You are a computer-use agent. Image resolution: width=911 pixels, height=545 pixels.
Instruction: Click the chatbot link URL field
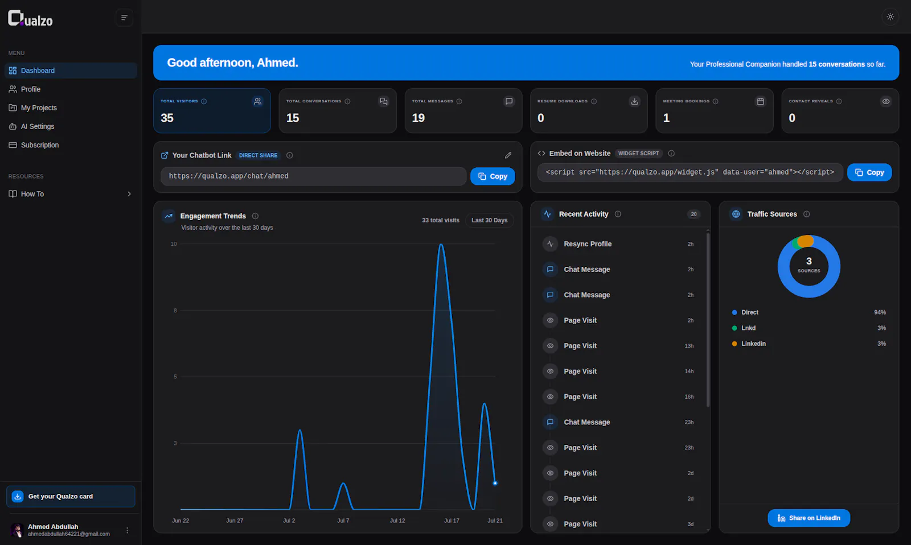(313, 176)
